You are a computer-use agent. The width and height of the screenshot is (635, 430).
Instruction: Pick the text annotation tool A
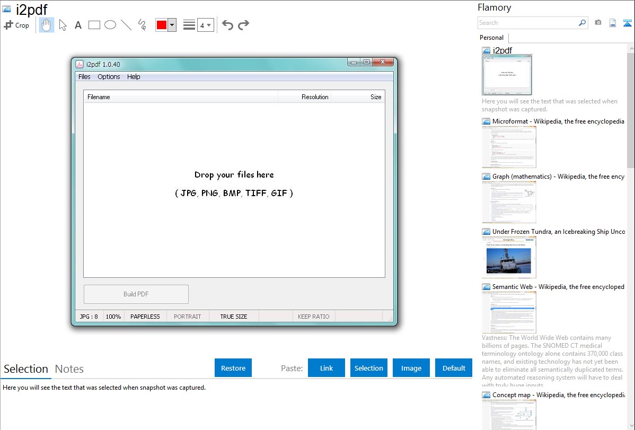pos(78,25)
